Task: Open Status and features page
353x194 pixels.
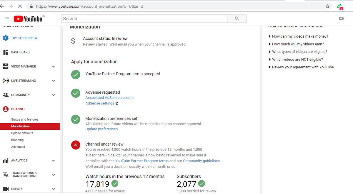Action: [x=25, y=119]
